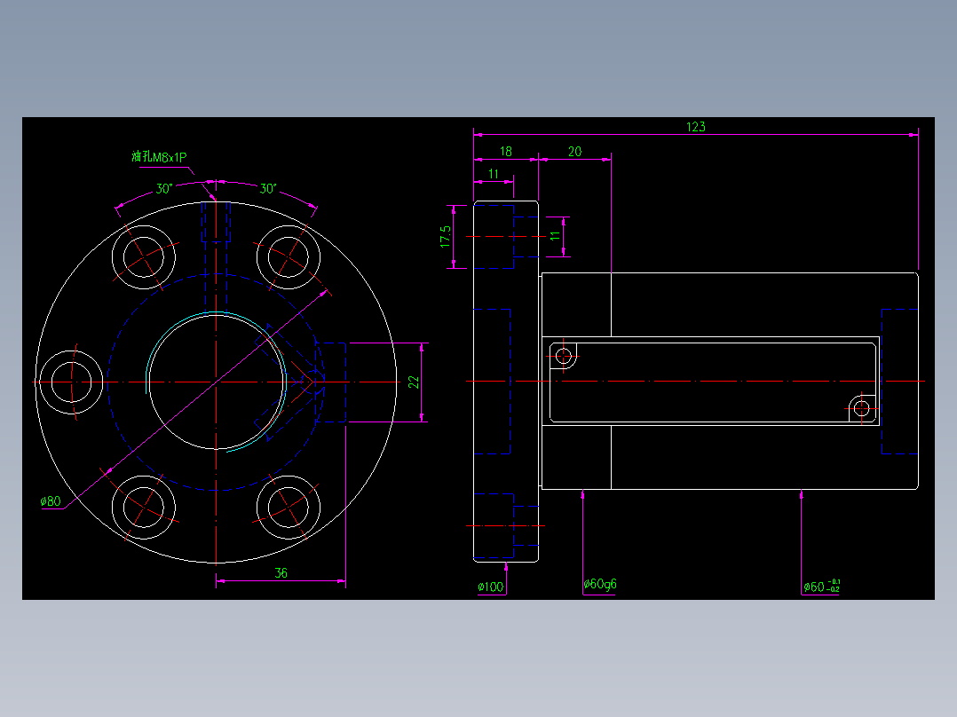The width and height of the screenshot is (957, 717).
Task: Click the ø80 bolt circle dimension
Action: 51,501
